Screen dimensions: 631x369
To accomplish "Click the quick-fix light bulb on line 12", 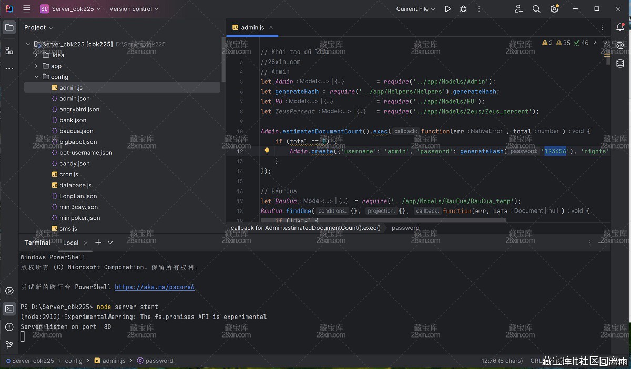I will click(267, 151).
